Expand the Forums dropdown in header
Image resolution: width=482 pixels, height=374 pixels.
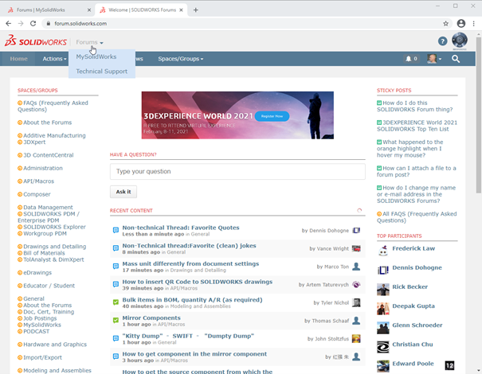[x=89, y=42]
